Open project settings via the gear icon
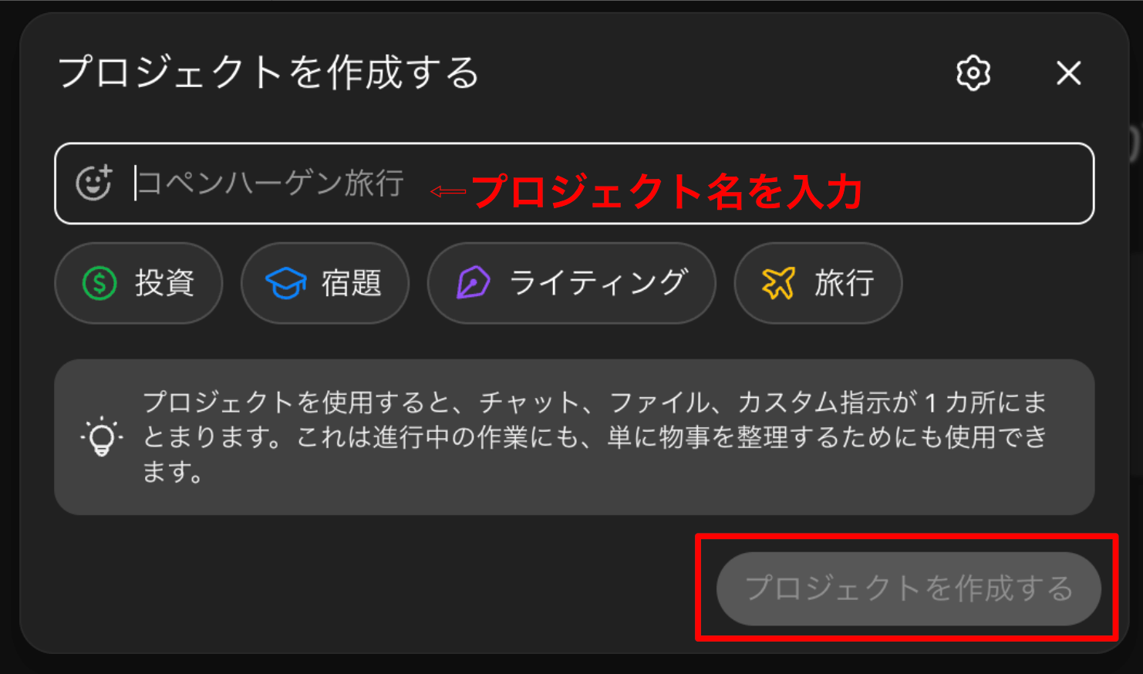The width and height of the screenshot is (1143, 674). [x=973, y=73]
